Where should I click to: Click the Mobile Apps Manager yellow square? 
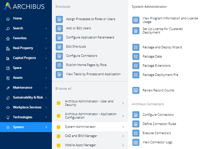coord(59,145)
